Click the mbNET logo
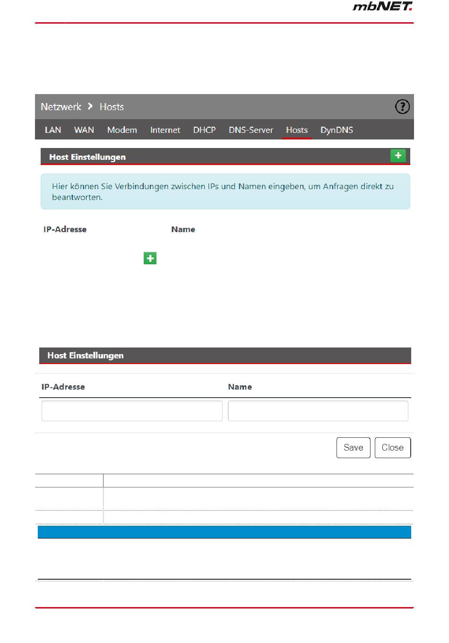The height and width of the screenshot is (643, 449). pos(382,7)
